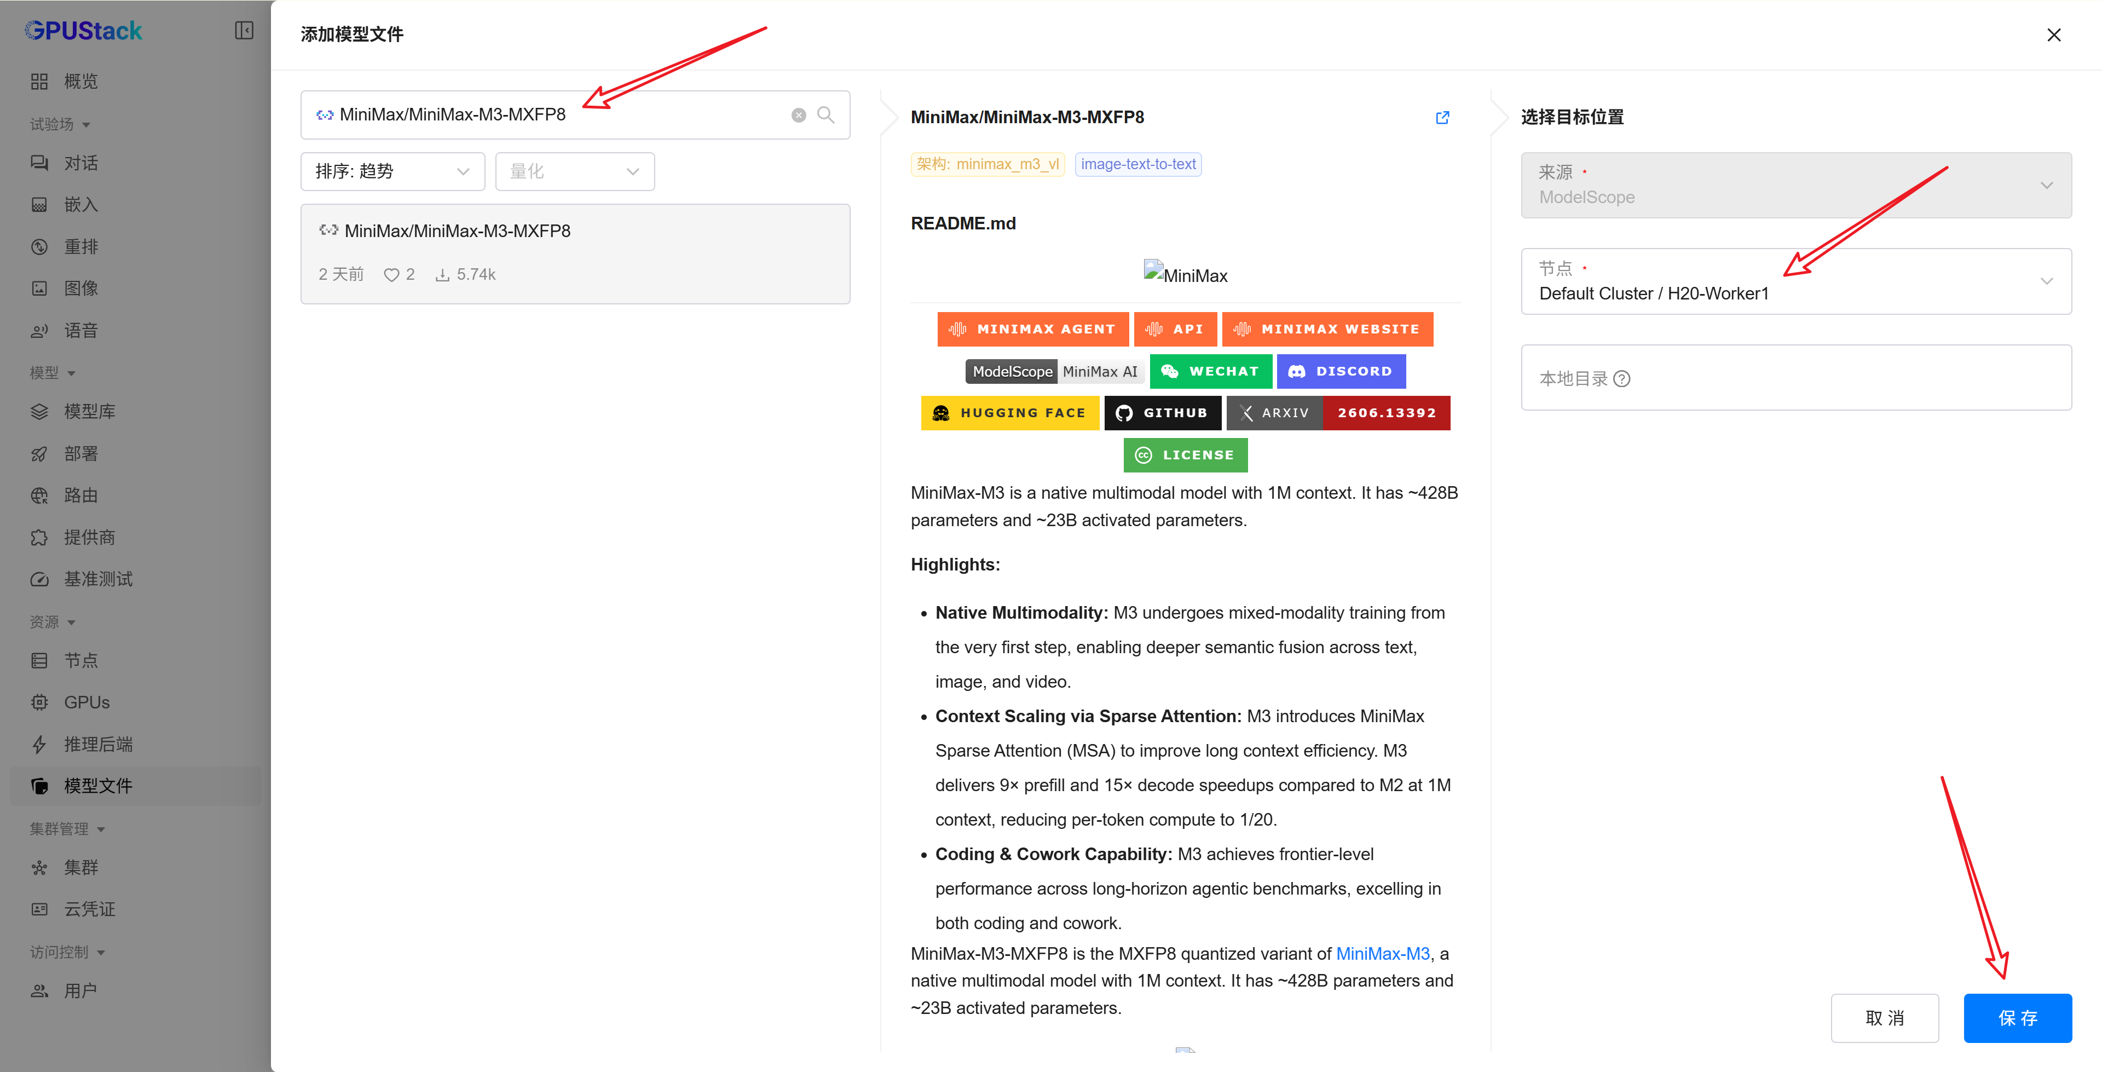Click the WECHAT badge
The height and width of the screenshot is (1072, 2102).
coord(1211,372)
